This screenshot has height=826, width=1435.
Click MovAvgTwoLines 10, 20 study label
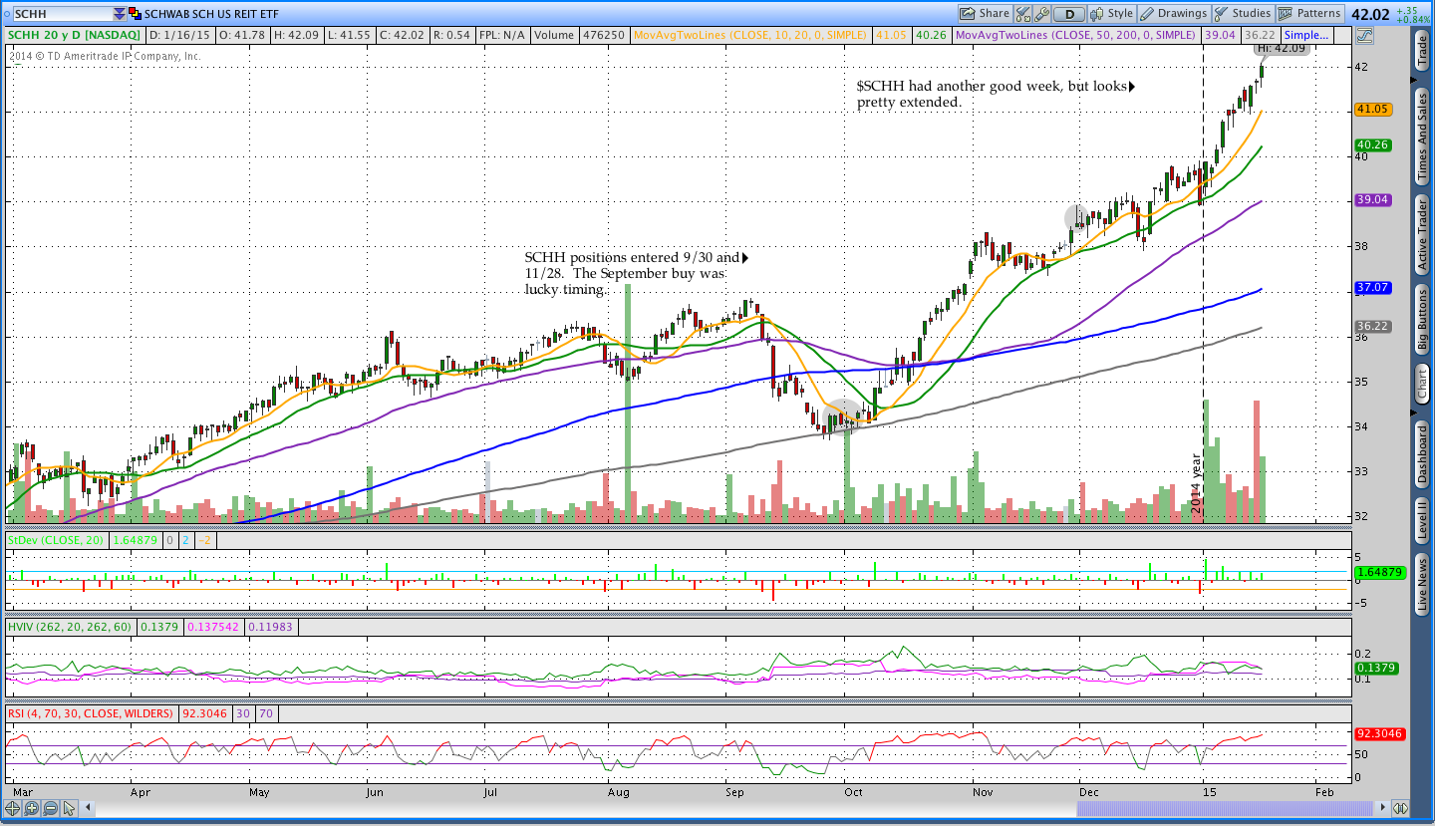[x=751, y=35]
